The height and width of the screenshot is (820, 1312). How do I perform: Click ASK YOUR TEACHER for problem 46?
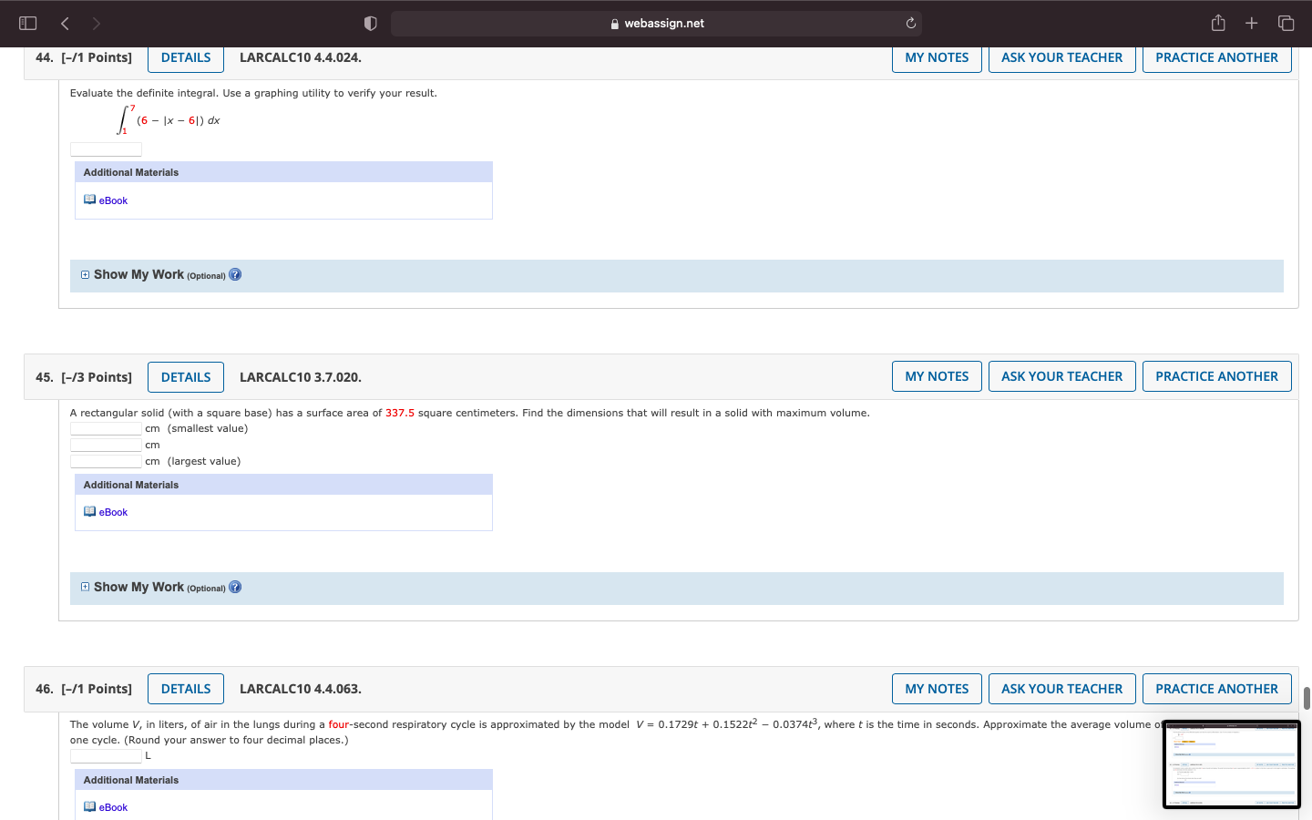(1061, 689)
